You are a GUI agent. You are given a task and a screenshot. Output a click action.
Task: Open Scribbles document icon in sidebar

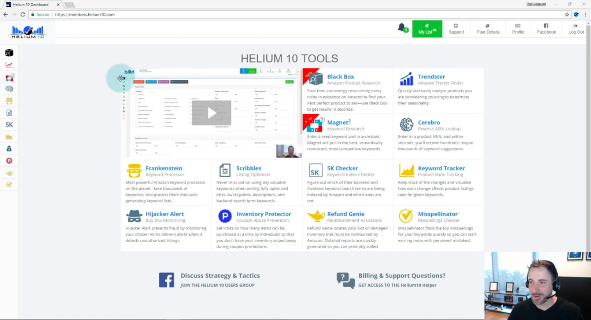point(9,113)
